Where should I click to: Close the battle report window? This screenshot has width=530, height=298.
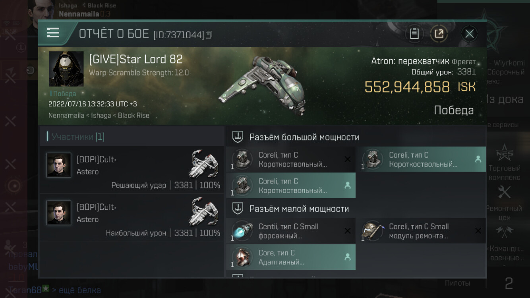click(469, 34)
